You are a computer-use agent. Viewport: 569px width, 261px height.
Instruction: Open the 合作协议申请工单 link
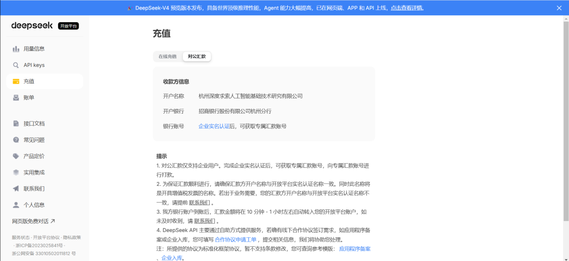click(x=236, y=239)
